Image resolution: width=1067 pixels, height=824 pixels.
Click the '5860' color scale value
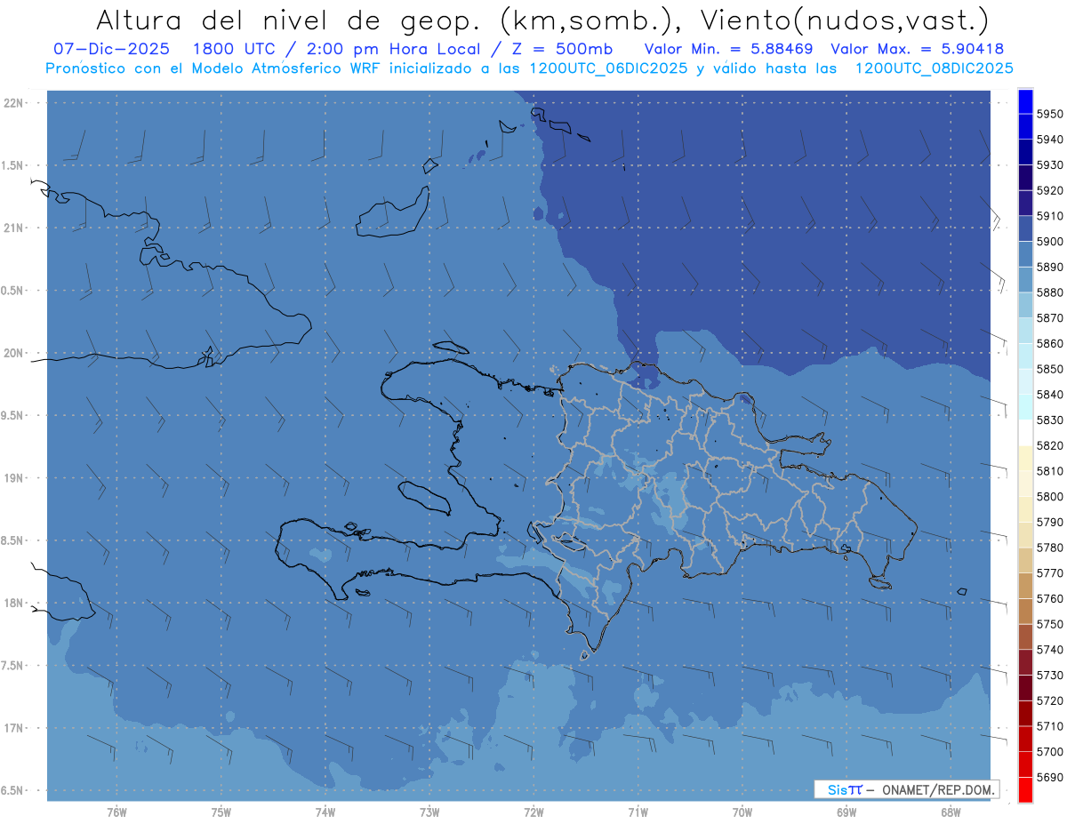(x=1050, y=343)
